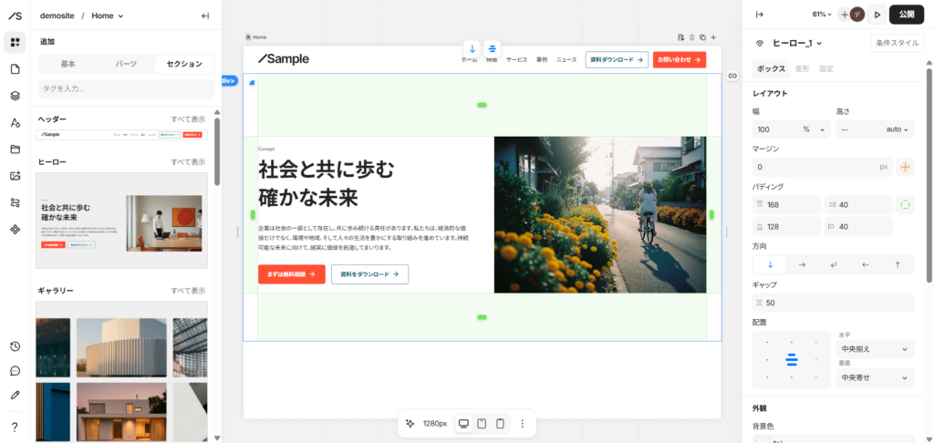Click the floating center-align button on canvas
Viewport: 934px width, 443px height.
pos(492,49)
